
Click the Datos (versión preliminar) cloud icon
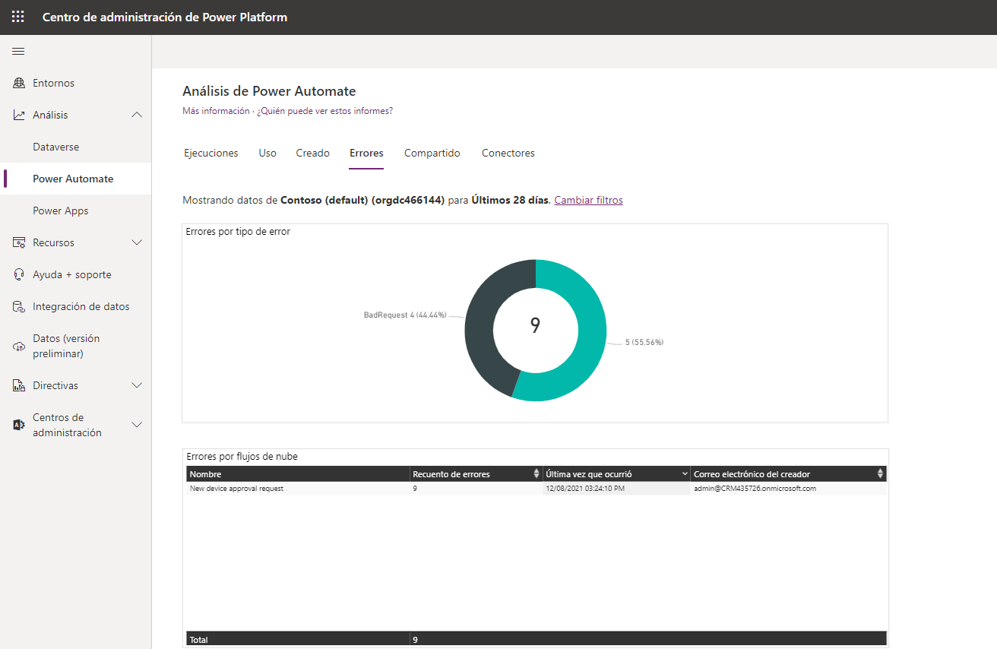click(x=19, y=347)
